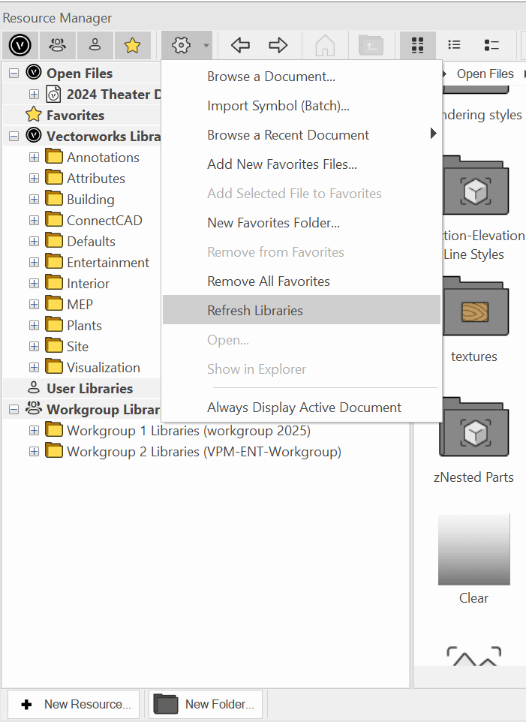Choose Browse a Document... menu item
Viewport: 526px width, 722px height.
(302, 77)
